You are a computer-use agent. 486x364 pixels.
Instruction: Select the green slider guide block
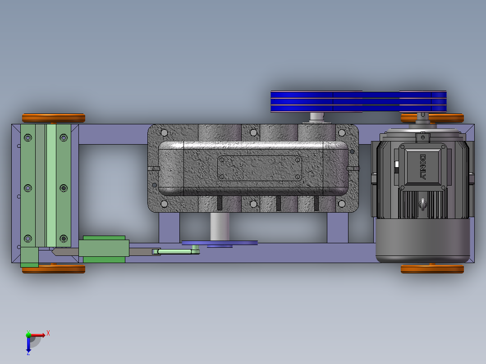point(104,249)
